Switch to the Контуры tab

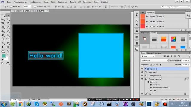click(x=158, y=53)
